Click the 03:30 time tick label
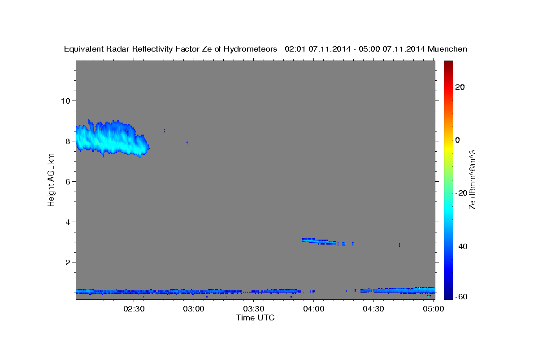This screenshot has width=538, height=359. click(x=254, y=309)
